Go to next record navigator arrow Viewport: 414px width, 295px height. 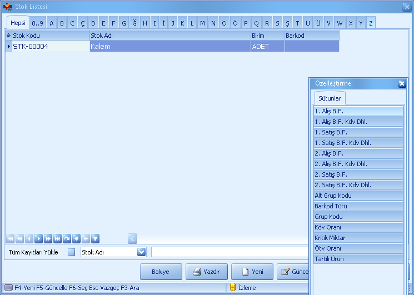[x=38, y=238]
